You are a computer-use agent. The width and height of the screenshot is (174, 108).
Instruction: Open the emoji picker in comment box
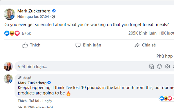coord(159,66)
